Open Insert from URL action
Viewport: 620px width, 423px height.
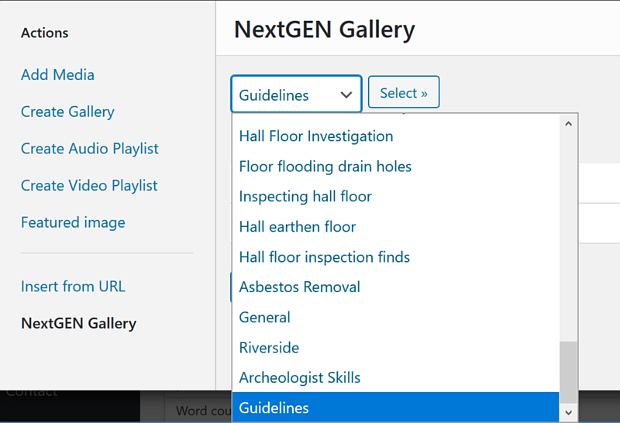(x=73, y=286)
